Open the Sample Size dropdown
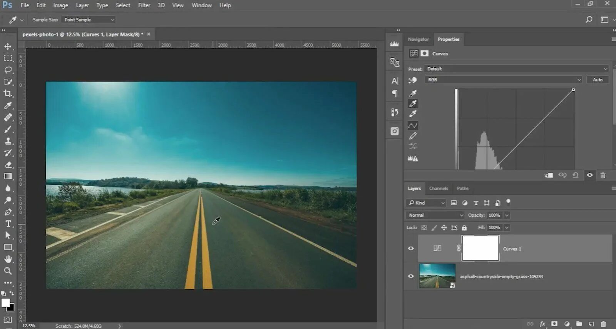Image resolution: width=616 pixels, height=329 pixels. [88, 20]
